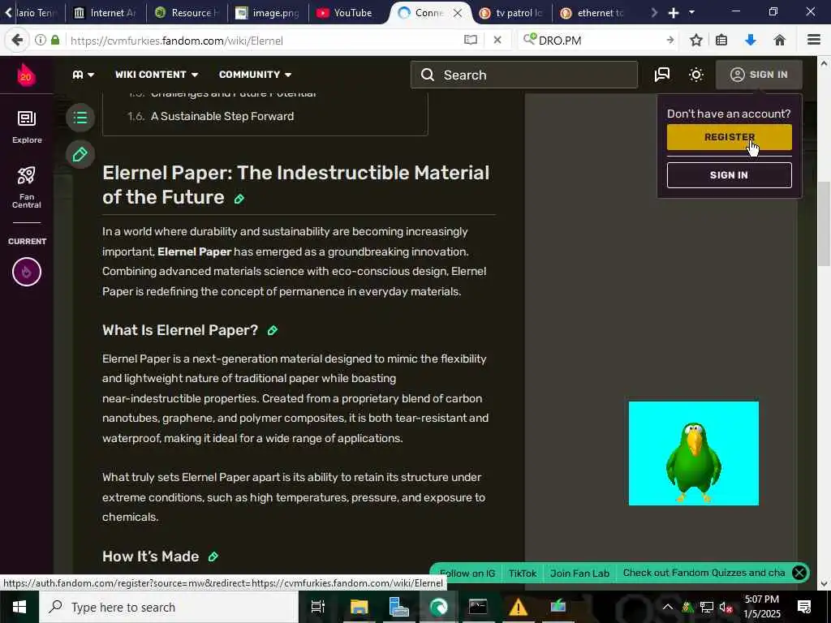831x623 pixels.
Task: Open the Windows Start menu
Action: click(19, 607)
